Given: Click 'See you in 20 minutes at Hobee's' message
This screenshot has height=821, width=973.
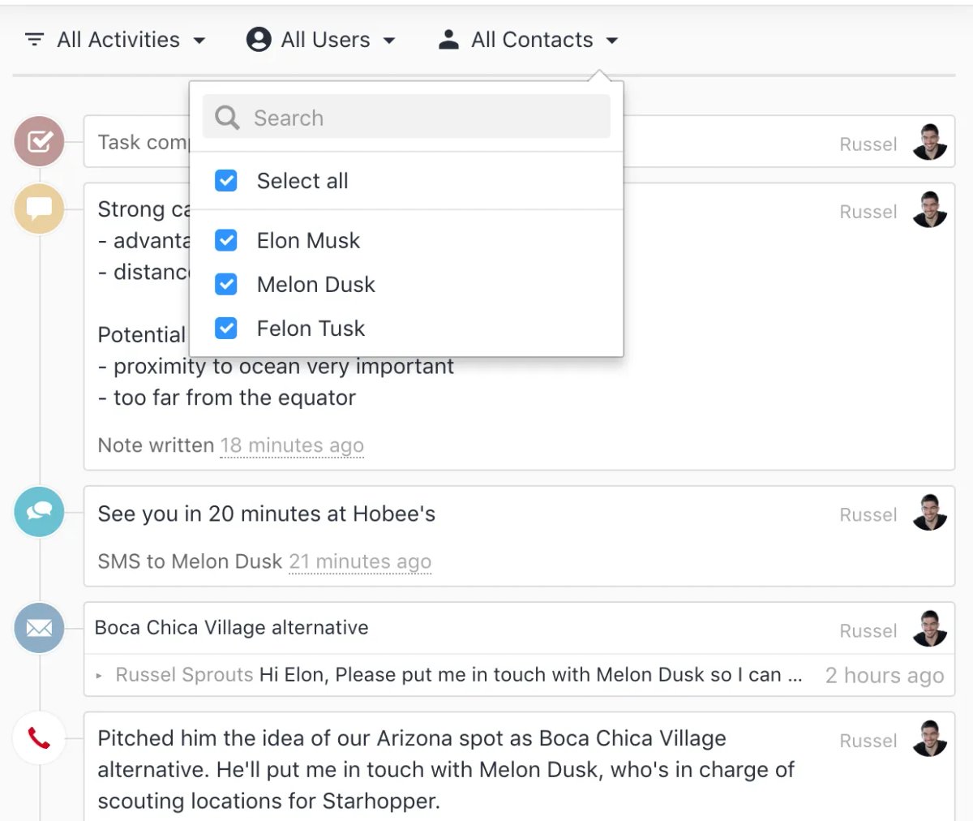Looking at the screenshot, I should (267, 514).
